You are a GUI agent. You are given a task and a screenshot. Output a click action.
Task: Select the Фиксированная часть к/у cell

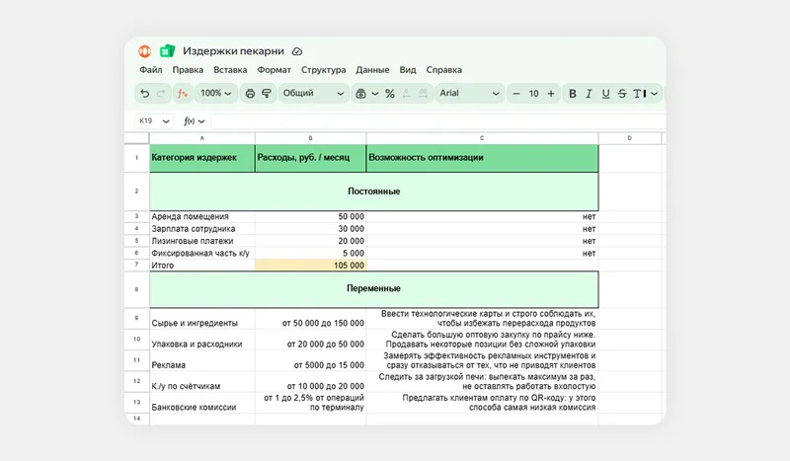(x=202, y=253)
